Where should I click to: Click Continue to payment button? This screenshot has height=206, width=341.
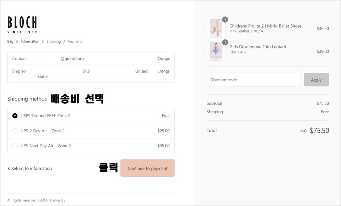tap(147, 168)
